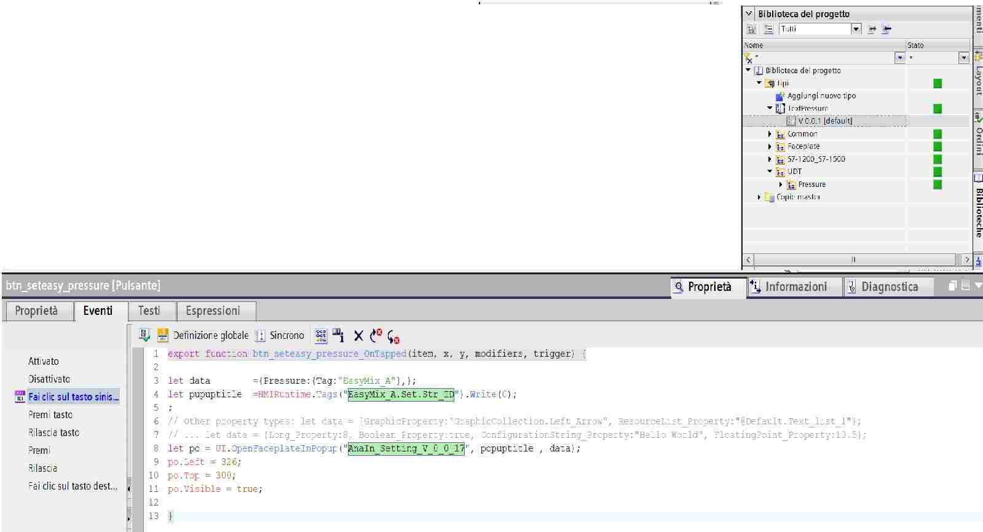Screen dimensions: 983x532
Task: Select the Premi tasto event
Action: tap(50, 415)
